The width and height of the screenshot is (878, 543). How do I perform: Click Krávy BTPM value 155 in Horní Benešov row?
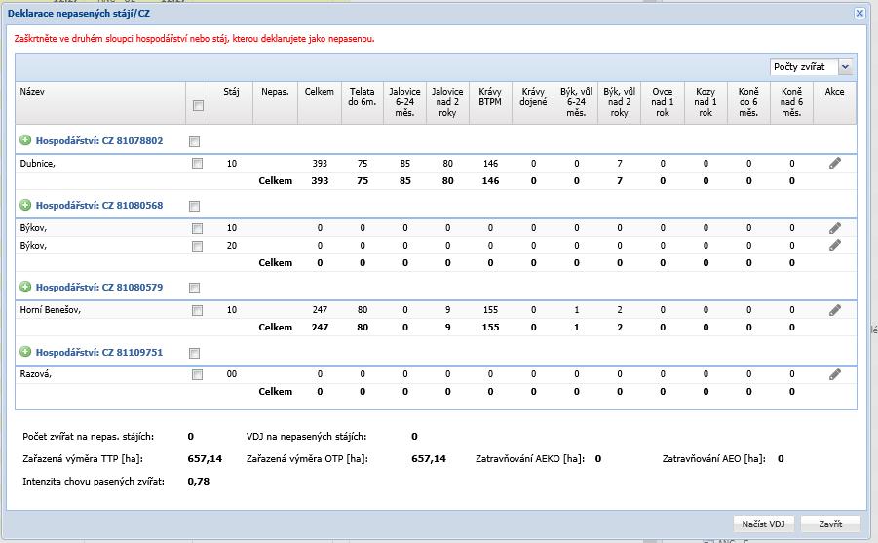click(x=490, y=309)
